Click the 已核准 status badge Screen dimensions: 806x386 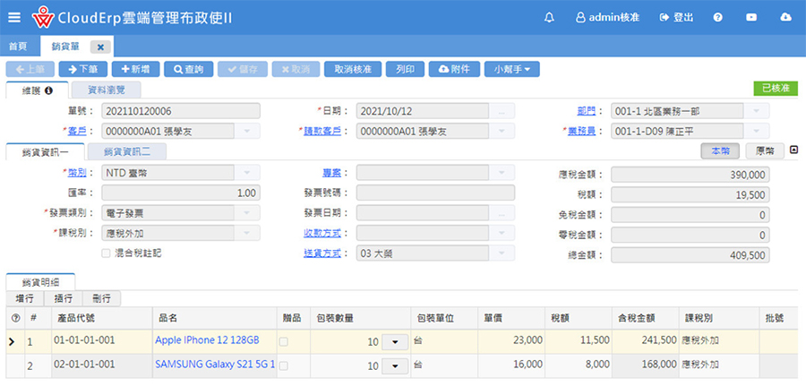pos(776,89)
